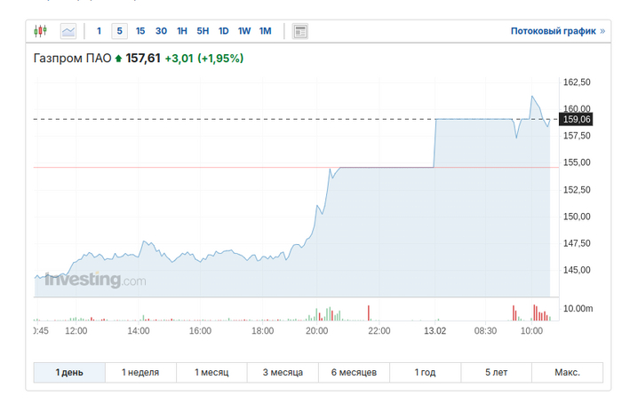Click the 162,50 price axis label
Viewport: 622px width, 403px height.
point(577,83)
